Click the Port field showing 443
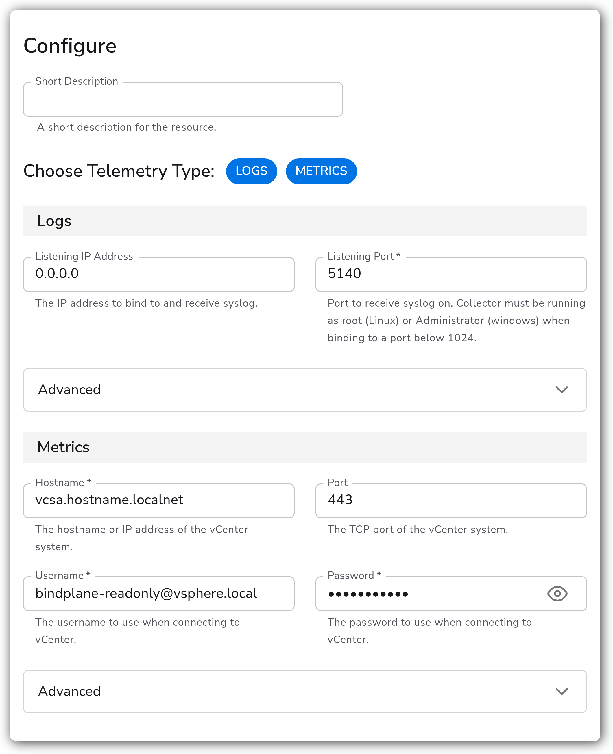Image resolution: width=613 pixels, height=754 pixels. 451,501
